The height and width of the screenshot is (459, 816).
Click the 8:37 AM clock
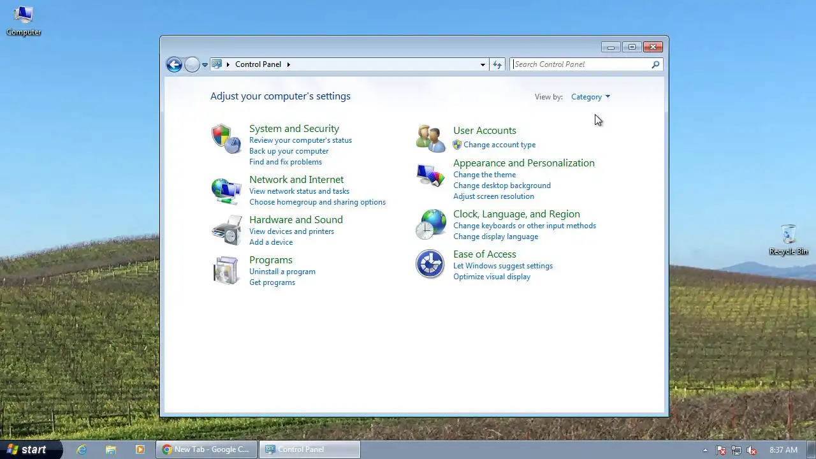(783, 450)
